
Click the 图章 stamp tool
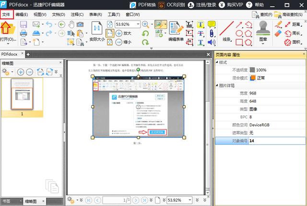click(263, 31)
